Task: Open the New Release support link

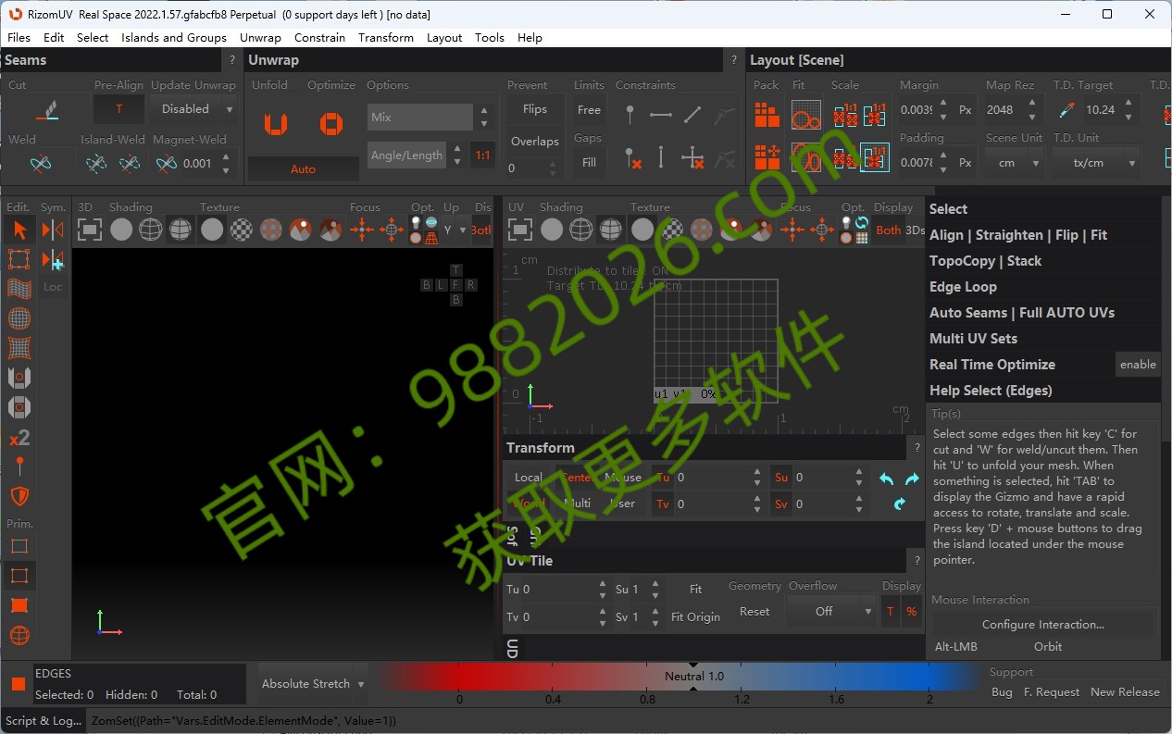Action: click(1125, 691)
